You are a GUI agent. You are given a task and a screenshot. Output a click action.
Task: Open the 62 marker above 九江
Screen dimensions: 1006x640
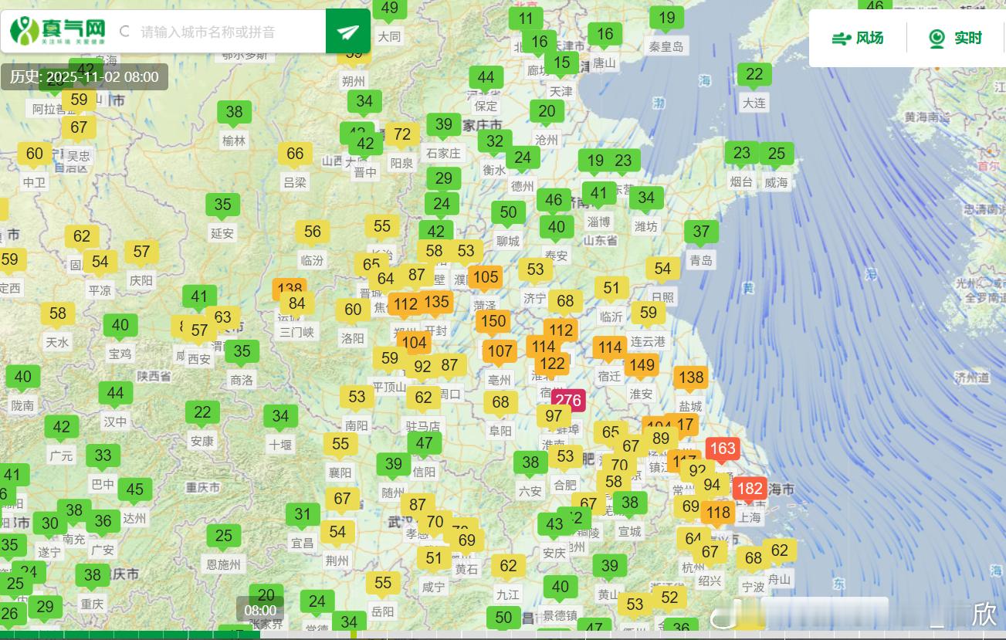click(508, 567)
